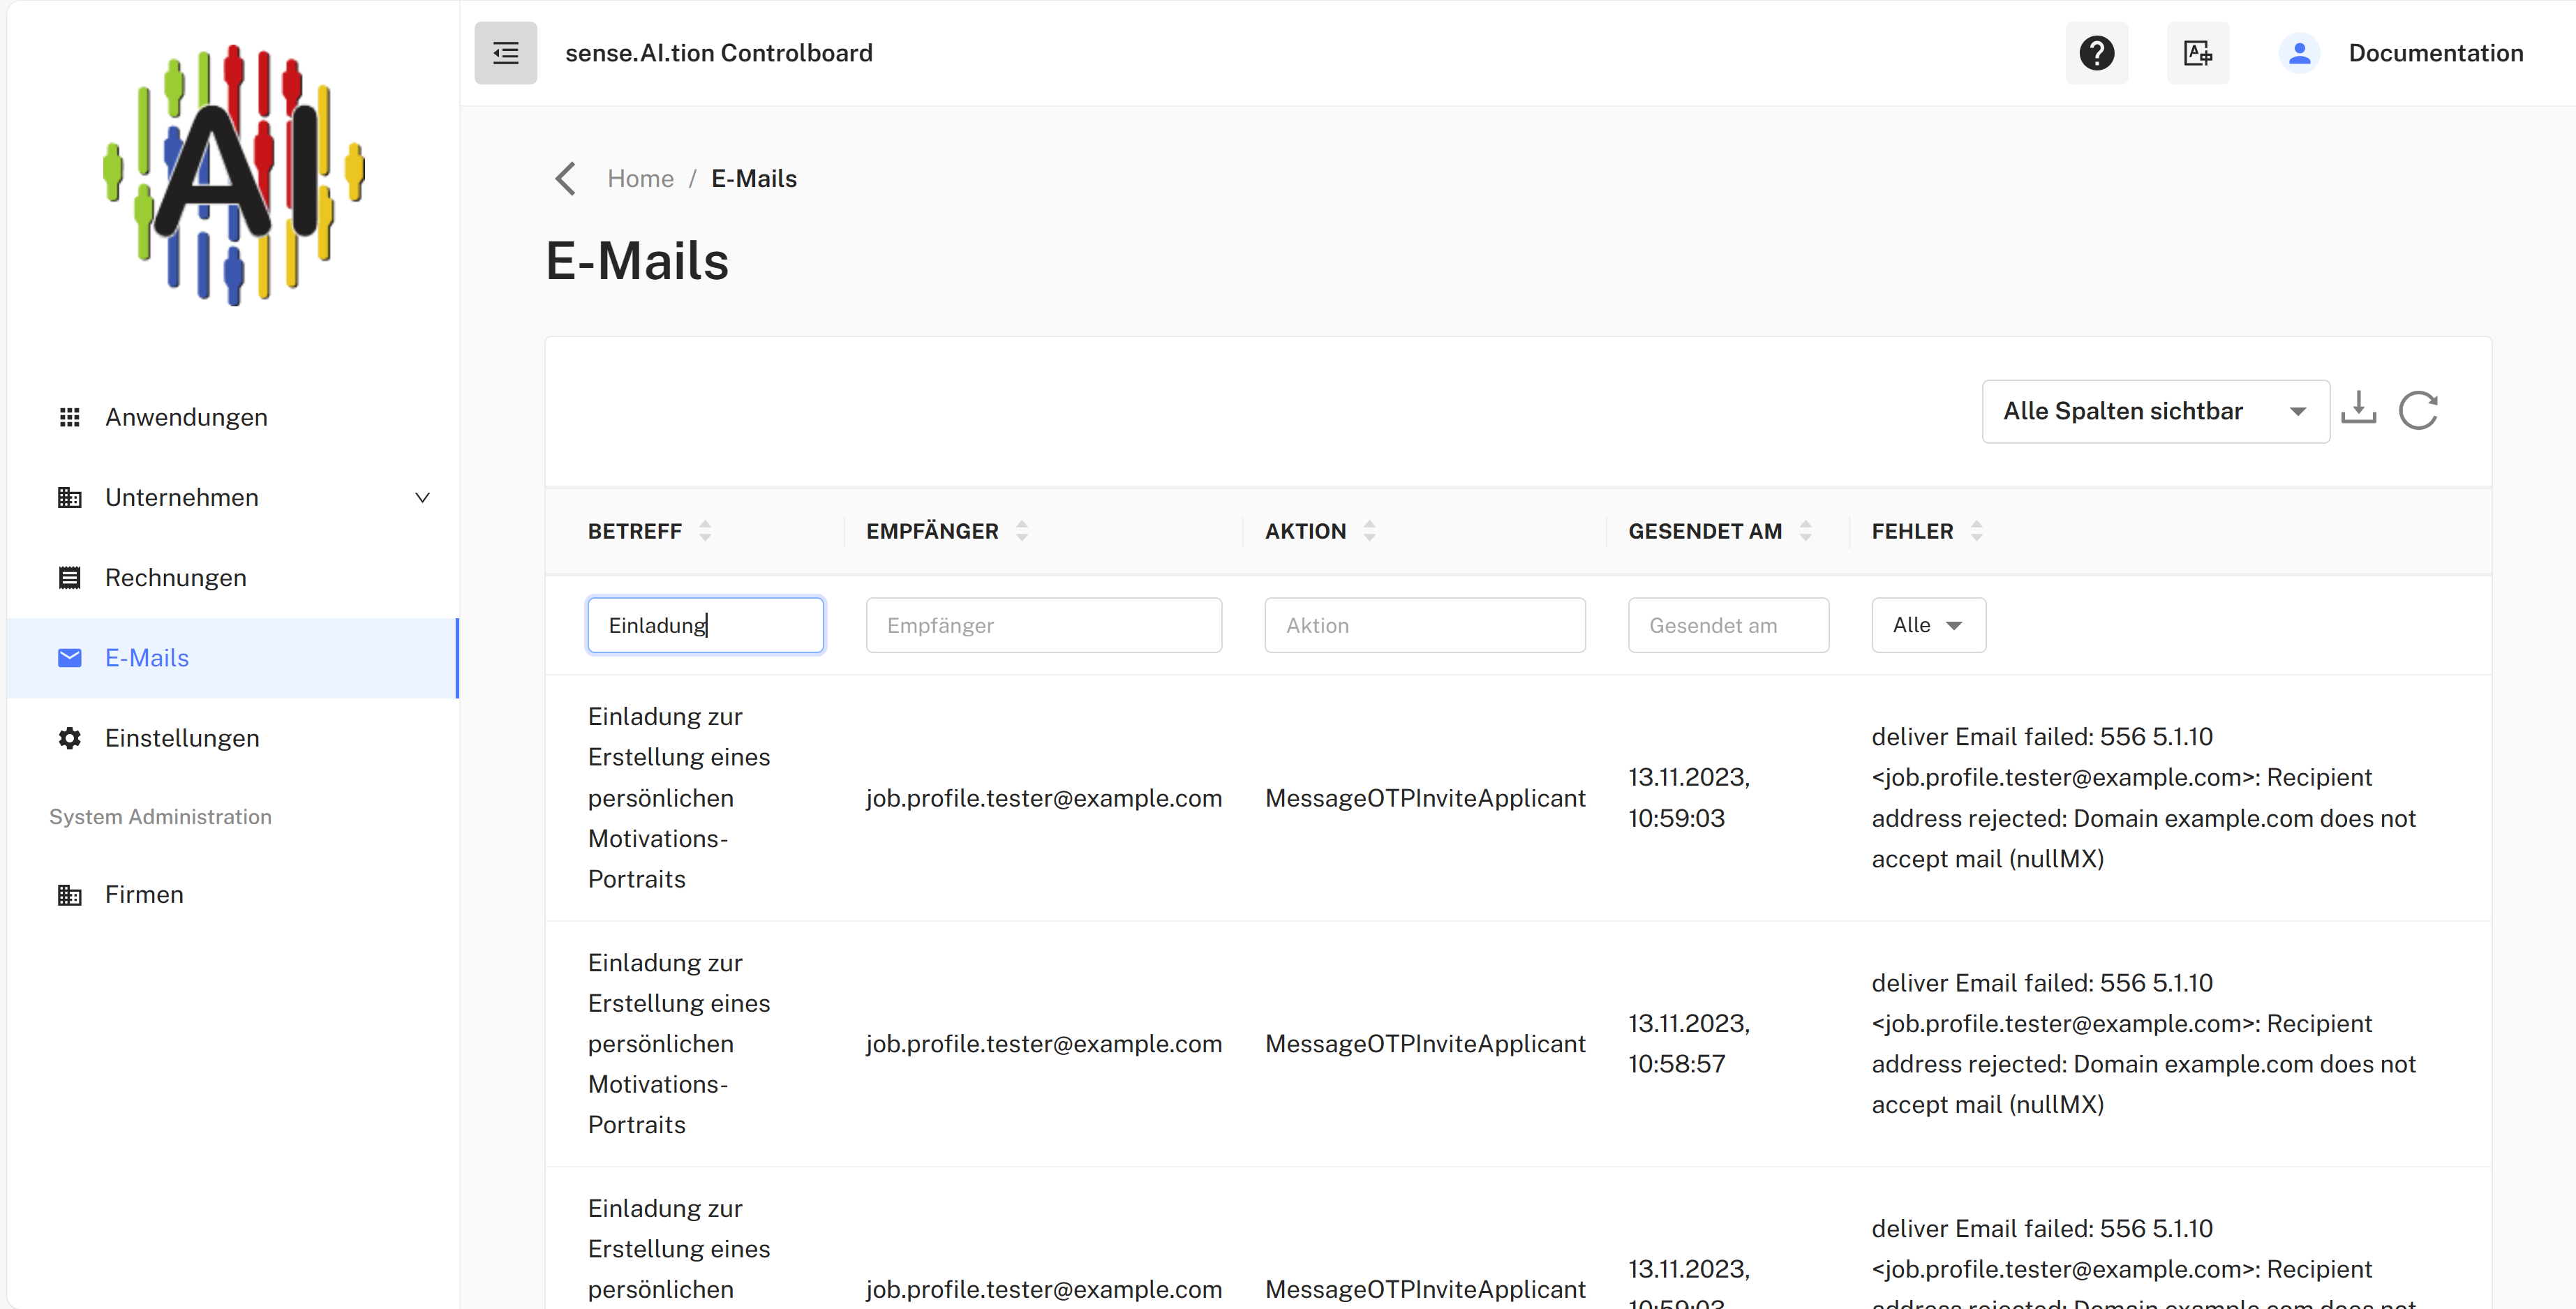Go back using the breadcrumb arrow
The height and width of the screenshot is (1309, 2576).
point(565,179)
